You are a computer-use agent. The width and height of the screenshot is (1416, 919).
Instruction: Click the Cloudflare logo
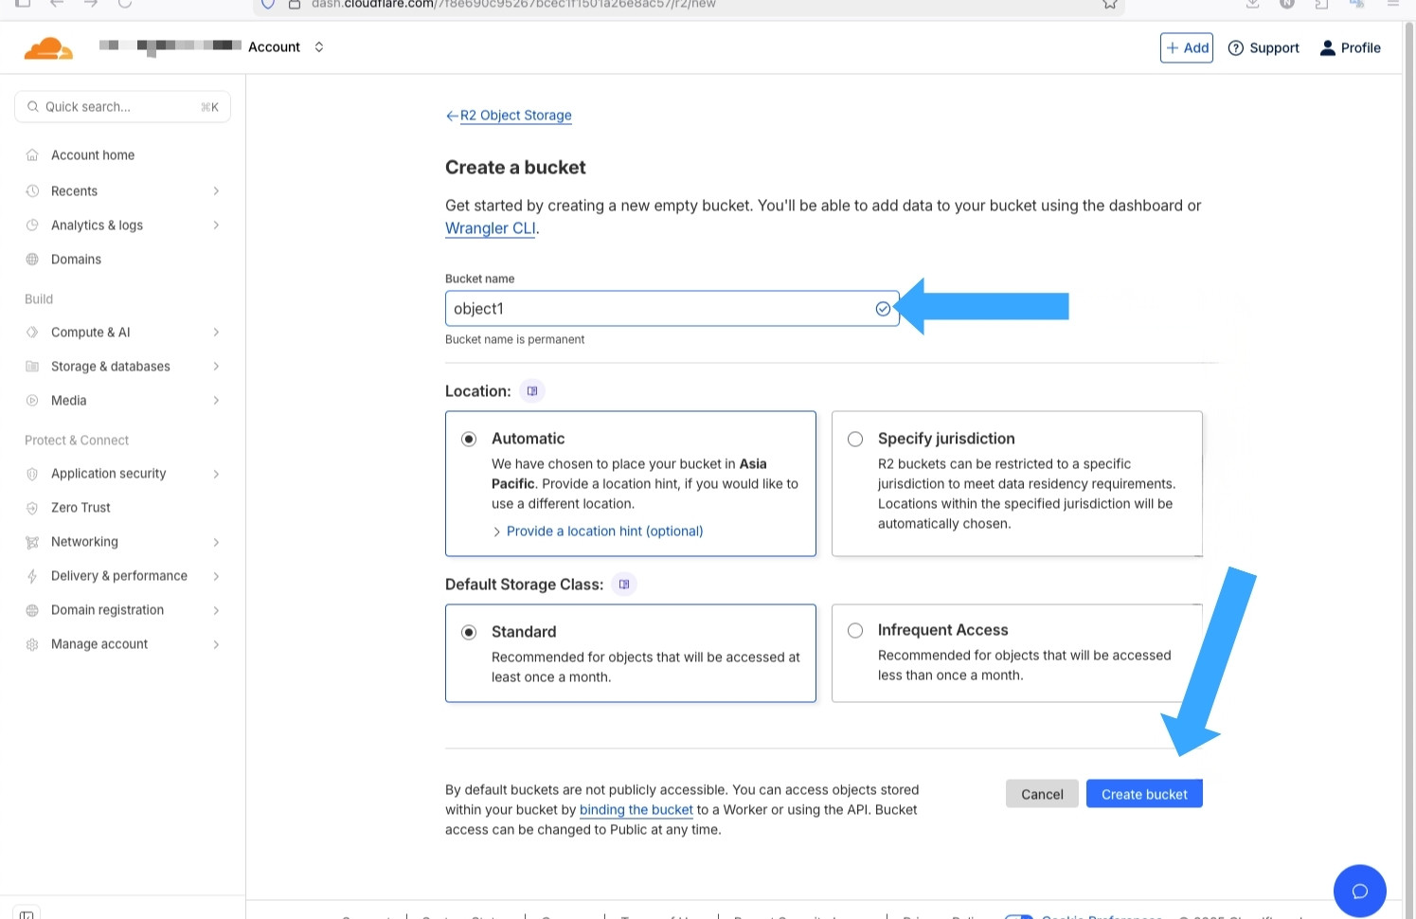point(48,47)
